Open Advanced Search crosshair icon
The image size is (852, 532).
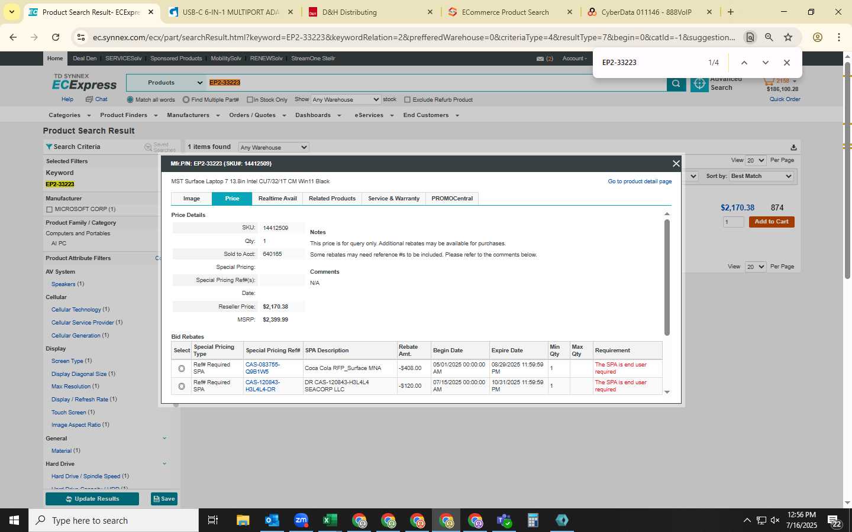pyautogui.click(x=699, y=83)
